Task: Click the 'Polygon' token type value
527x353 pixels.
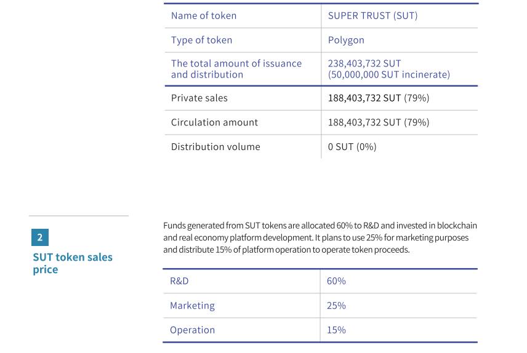Action: pyautogui.click(x=346, y=40)
